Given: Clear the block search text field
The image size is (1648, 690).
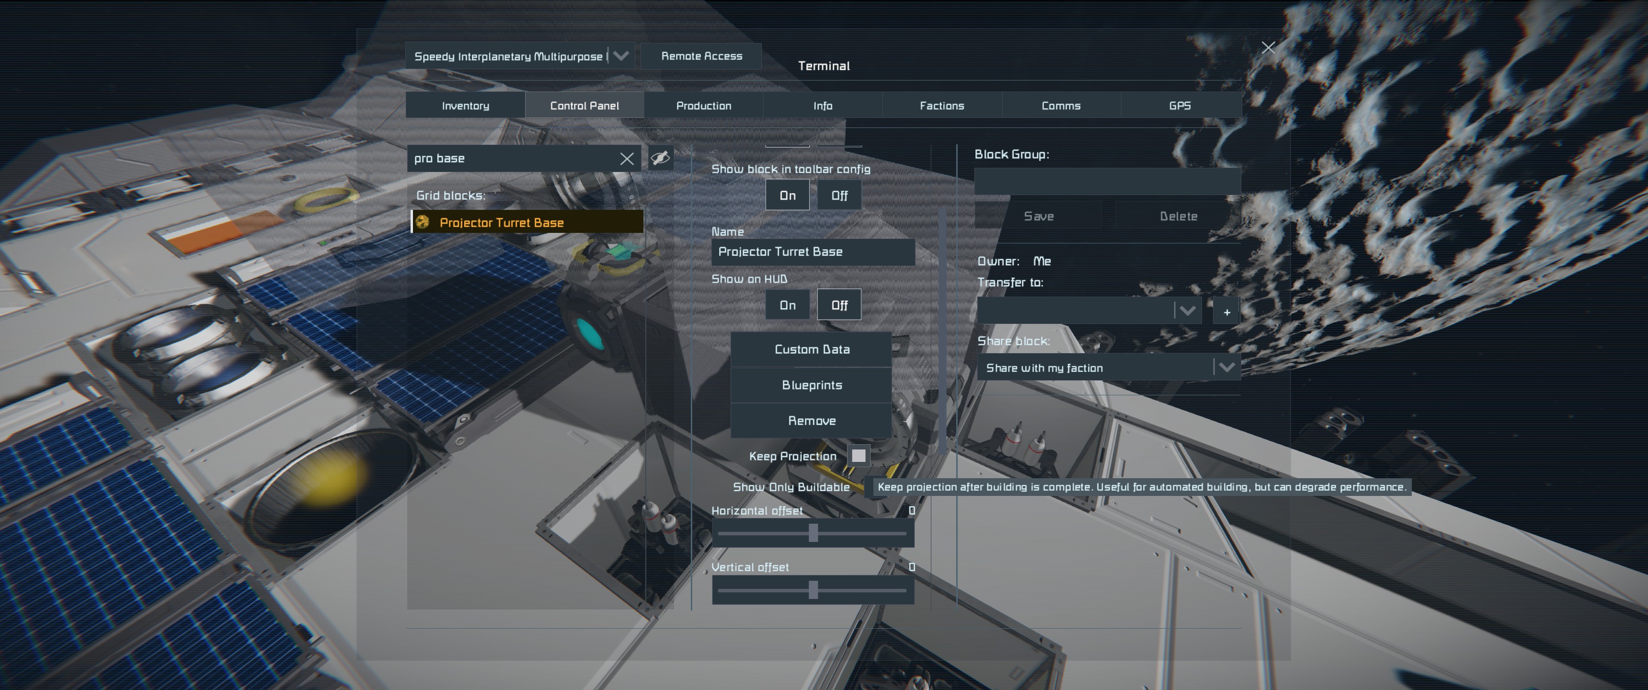Looking at the screenshot, I should [x=626, y=159].
